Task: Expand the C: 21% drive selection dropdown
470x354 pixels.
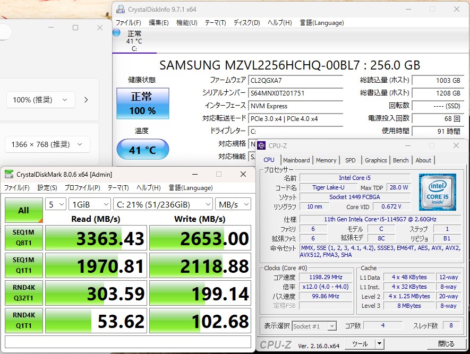Action: tap(163, 204)
